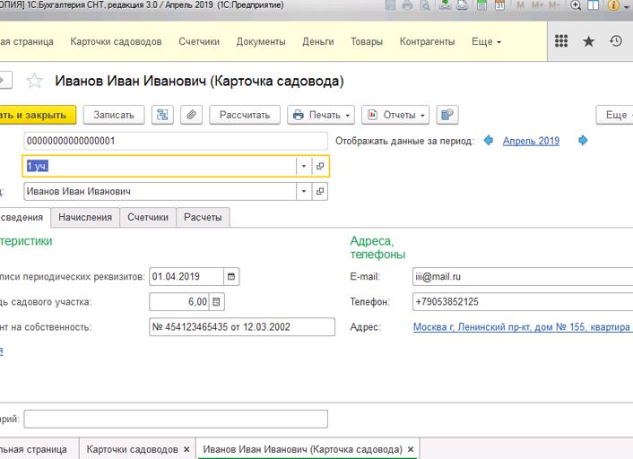Open the Счетчики section in top menu
This screenshot has height=459, width=633.
coord(199,41)
